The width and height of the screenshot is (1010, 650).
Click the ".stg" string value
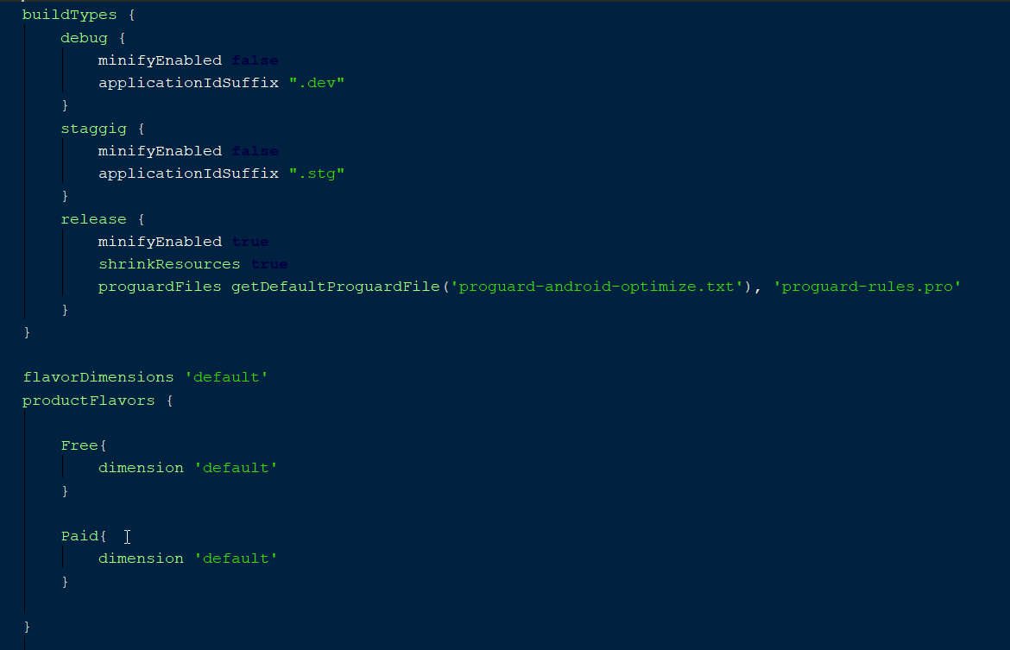pyautogui.click(x=317, y=174)
